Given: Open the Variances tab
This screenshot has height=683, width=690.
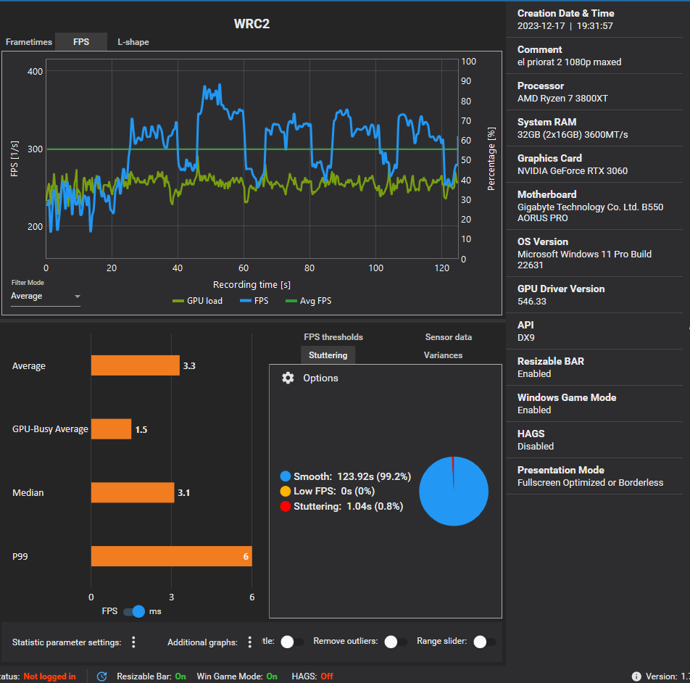Looking at the screenshot, I should [443, 355].
